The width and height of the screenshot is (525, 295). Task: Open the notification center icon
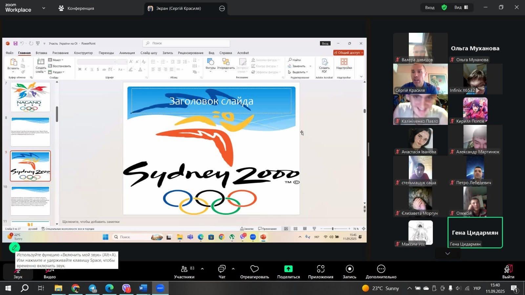click(x=514, y=288)
